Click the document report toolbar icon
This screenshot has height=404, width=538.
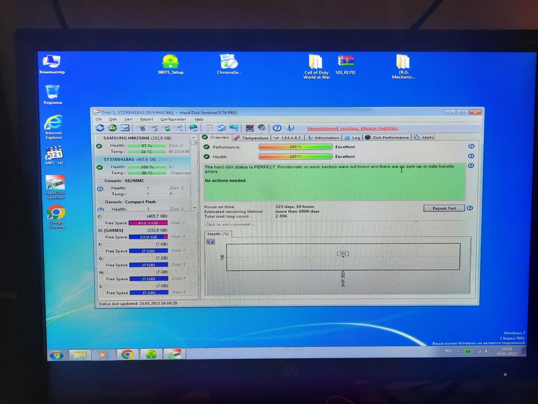click(x=209, y=128)
